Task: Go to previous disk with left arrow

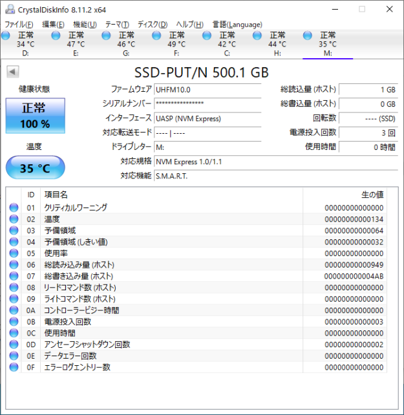Action: coord(12,72)
